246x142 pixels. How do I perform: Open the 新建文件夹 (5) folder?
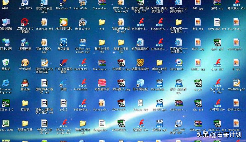(x=102, y=42)
